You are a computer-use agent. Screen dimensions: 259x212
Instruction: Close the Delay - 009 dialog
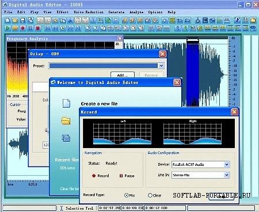pyautogui.click(x=162, y=54)
